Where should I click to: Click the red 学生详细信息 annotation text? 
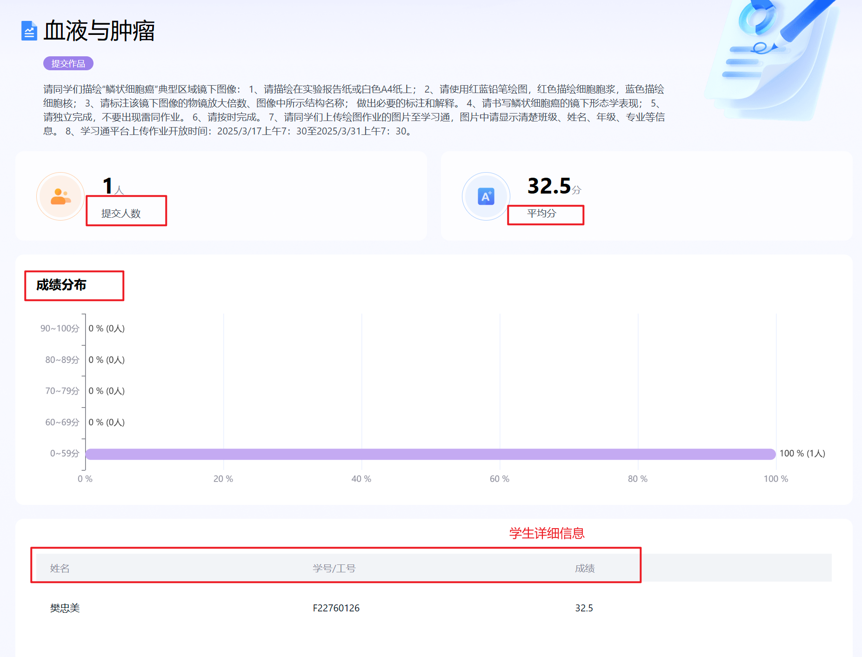[547, 533]
